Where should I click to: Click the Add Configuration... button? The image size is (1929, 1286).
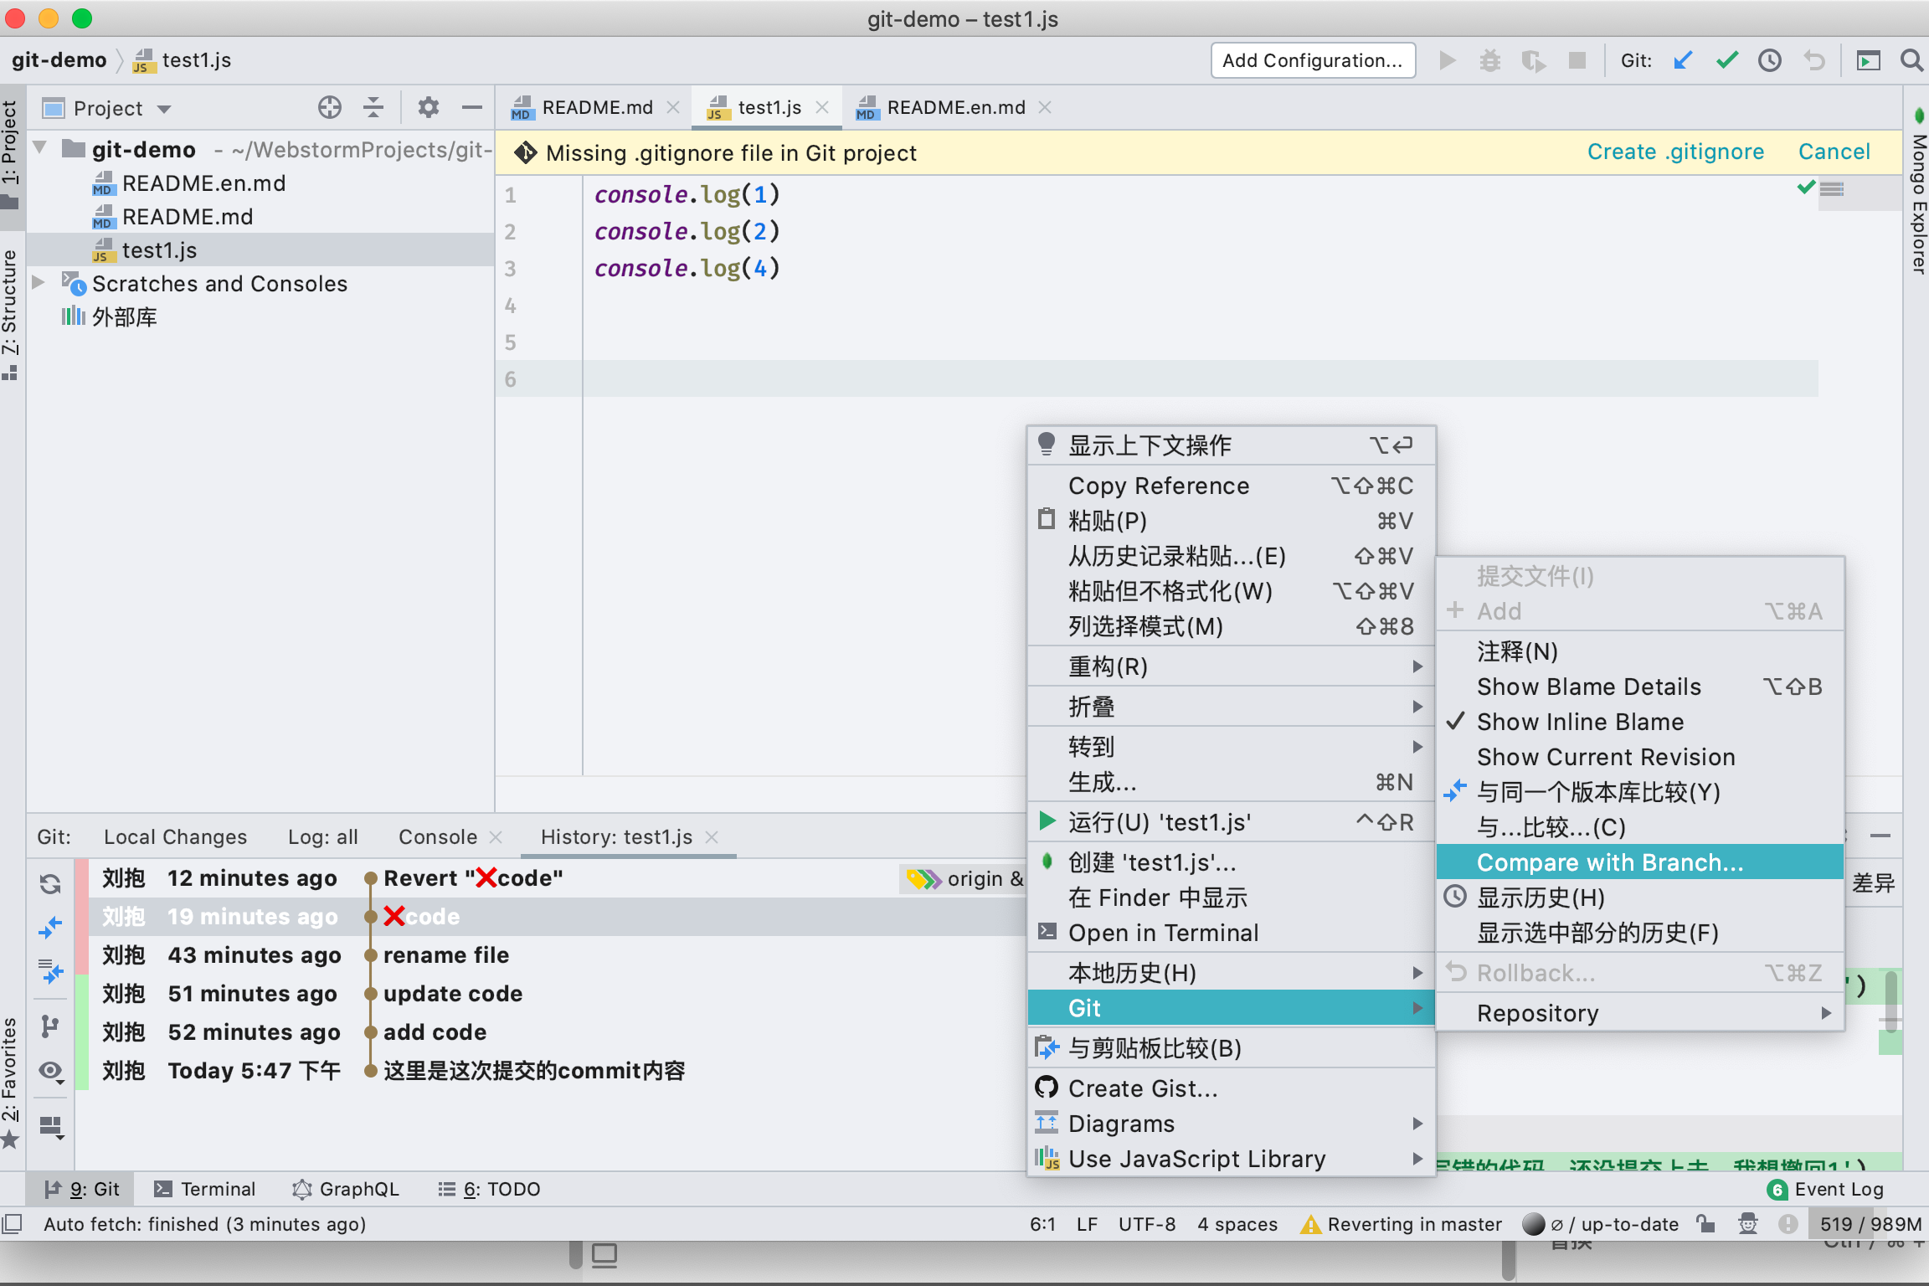click(x=1312, y=60)
